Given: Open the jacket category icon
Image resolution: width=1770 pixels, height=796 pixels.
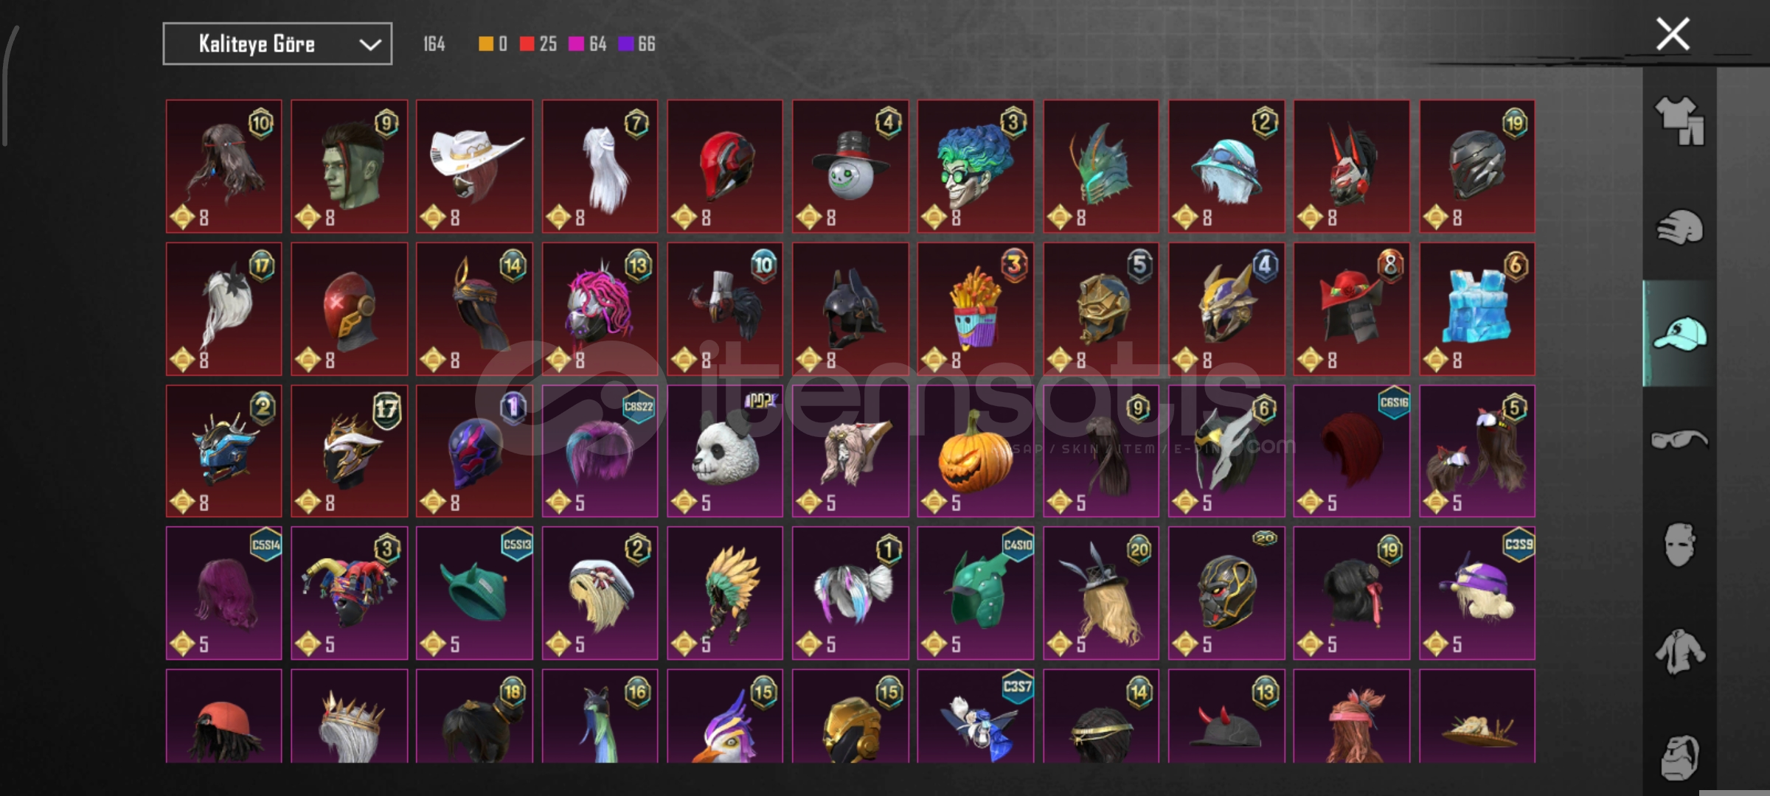Looking at the screenshot, I should pos(1679,652).
